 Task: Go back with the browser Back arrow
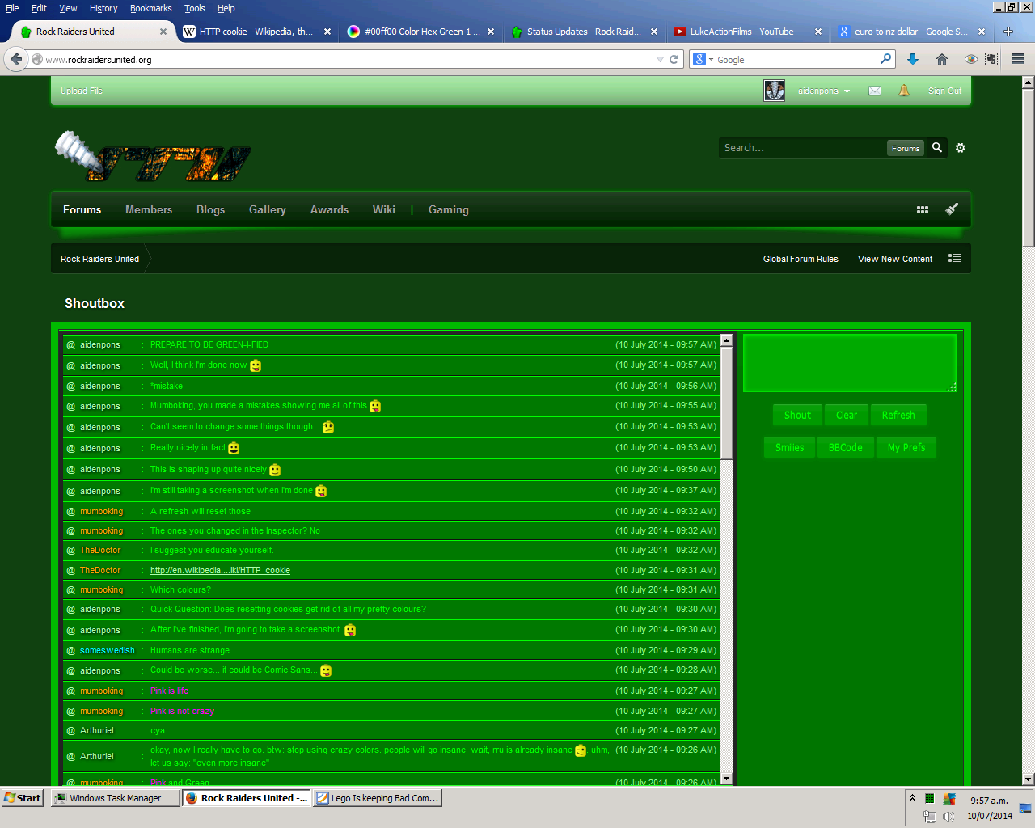point(16,59)
